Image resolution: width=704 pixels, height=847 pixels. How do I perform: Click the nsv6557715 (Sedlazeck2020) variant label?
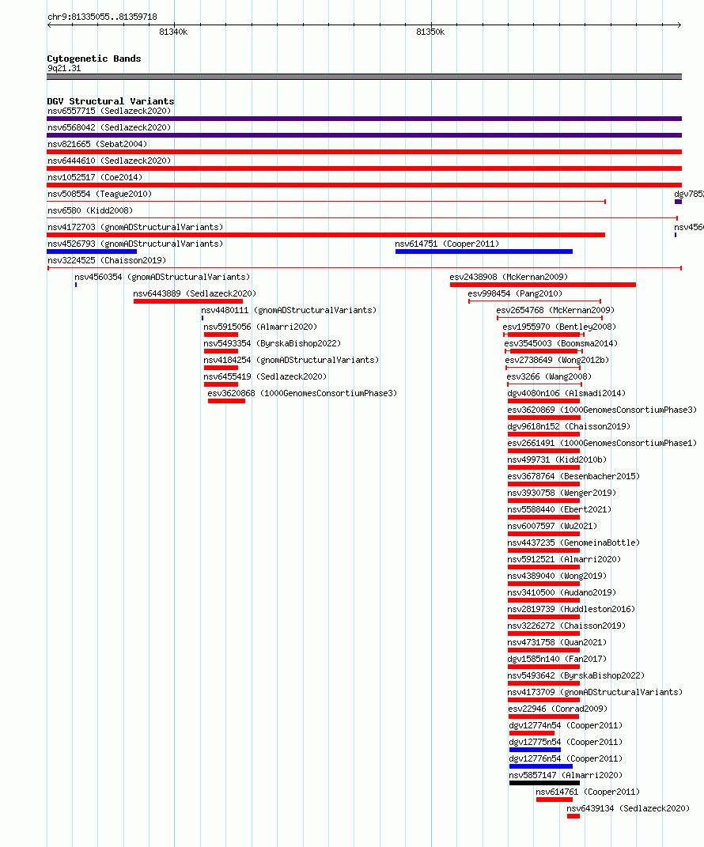(109, 111)
